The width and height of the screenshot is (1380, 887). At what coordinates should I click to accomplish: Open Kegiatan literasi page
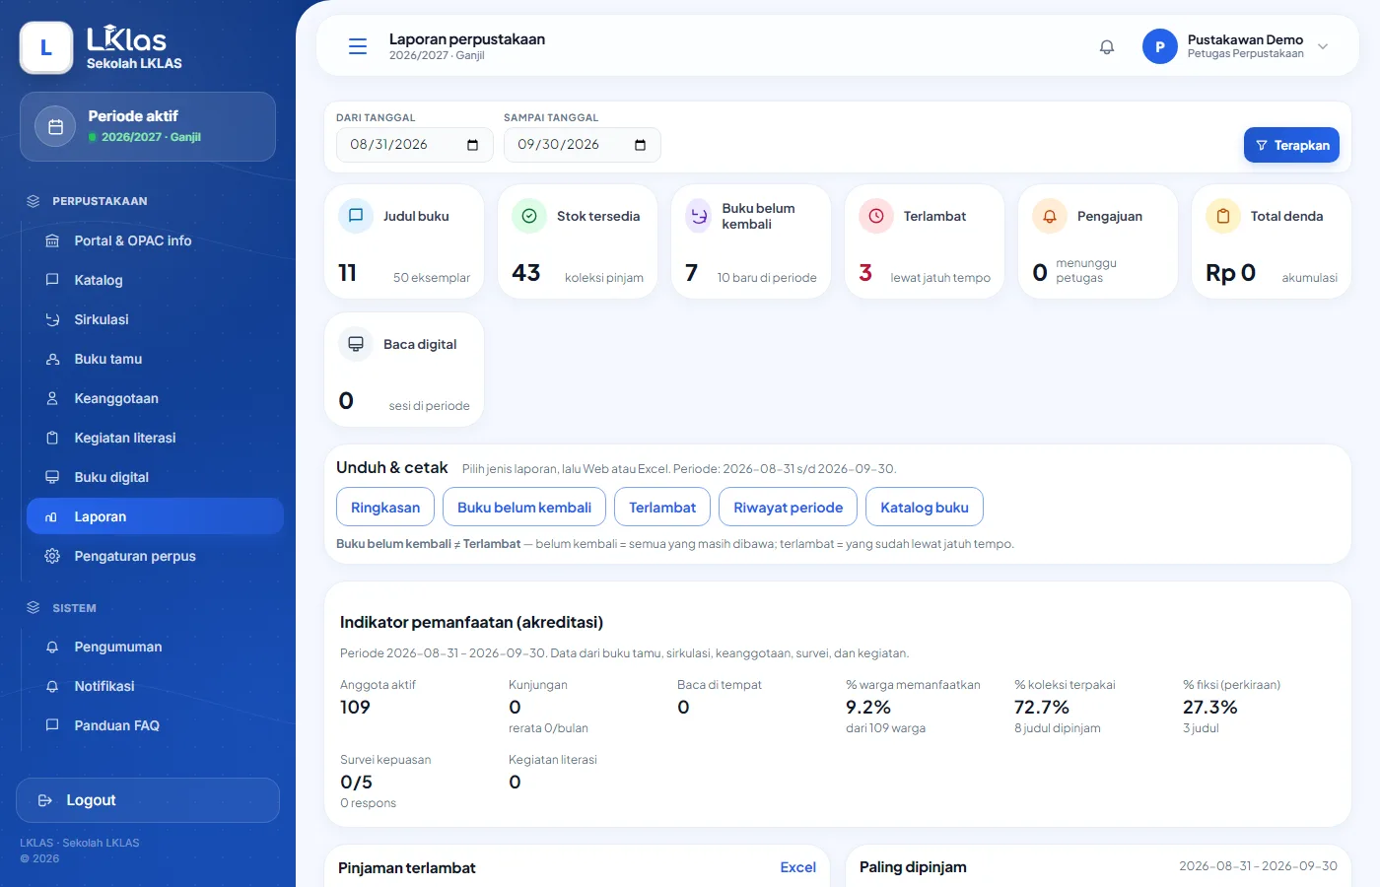point(155,438)
